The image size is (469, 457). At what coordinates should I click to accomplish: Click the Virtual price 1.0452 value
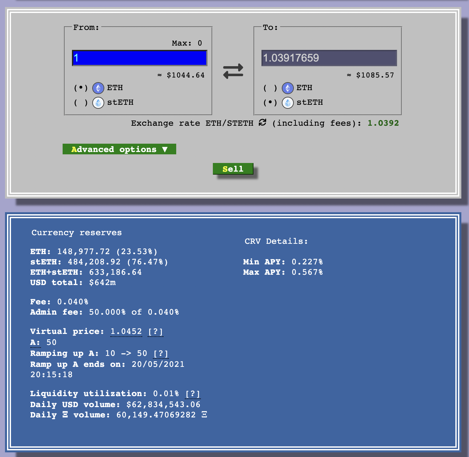coord(126,332)
